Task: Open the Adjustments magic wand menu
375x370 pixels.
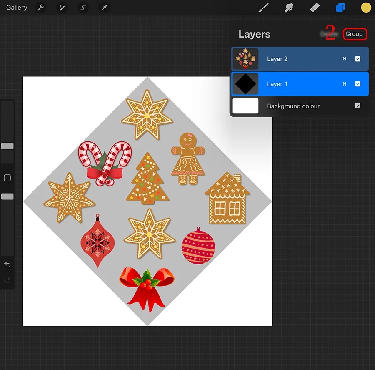Action: tap(62, 8)
